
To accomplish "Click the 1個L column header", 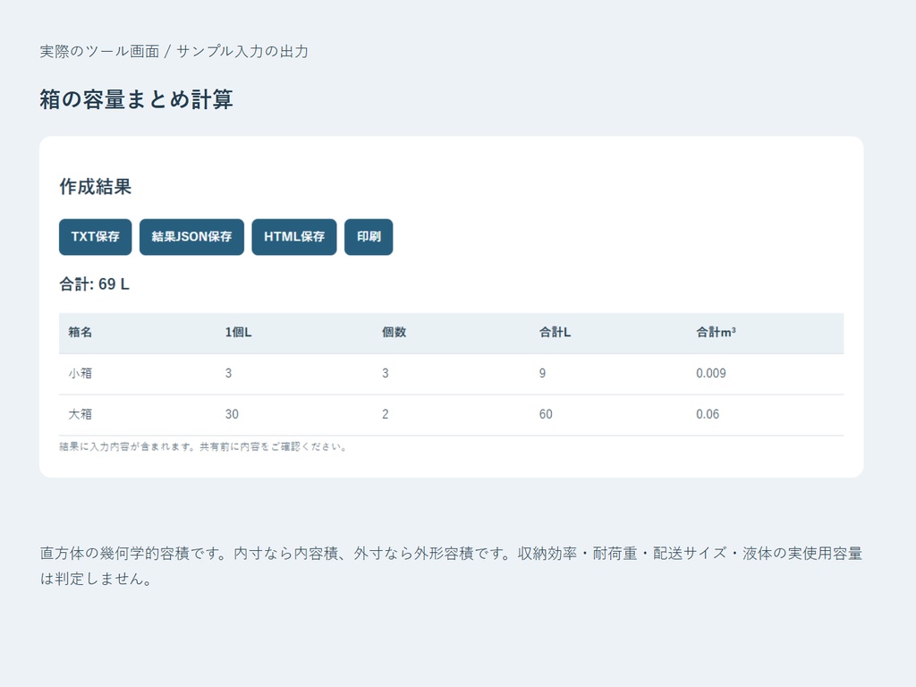I will coord(238,333).
